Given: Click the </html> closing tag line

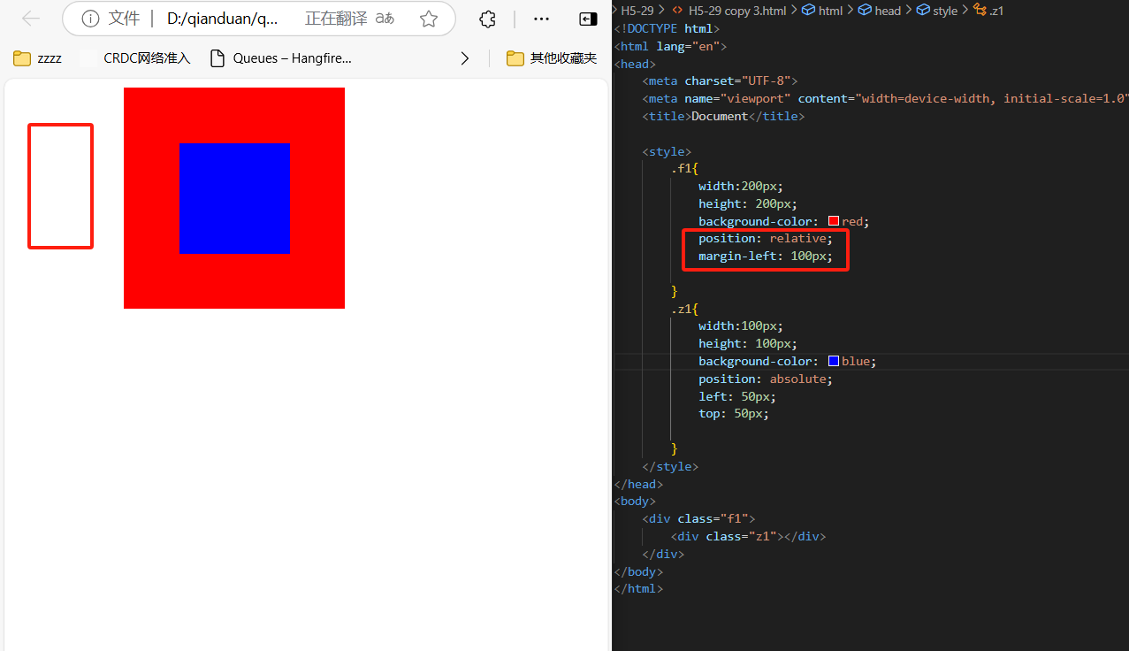Looking at the screenshot, I should tap(638, 589).
